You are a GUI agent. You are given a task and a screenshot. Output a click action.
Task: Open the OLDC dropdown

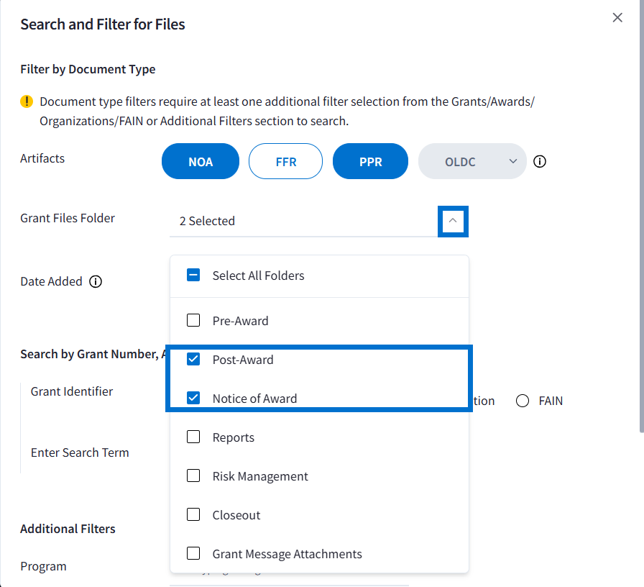point(472,161)
